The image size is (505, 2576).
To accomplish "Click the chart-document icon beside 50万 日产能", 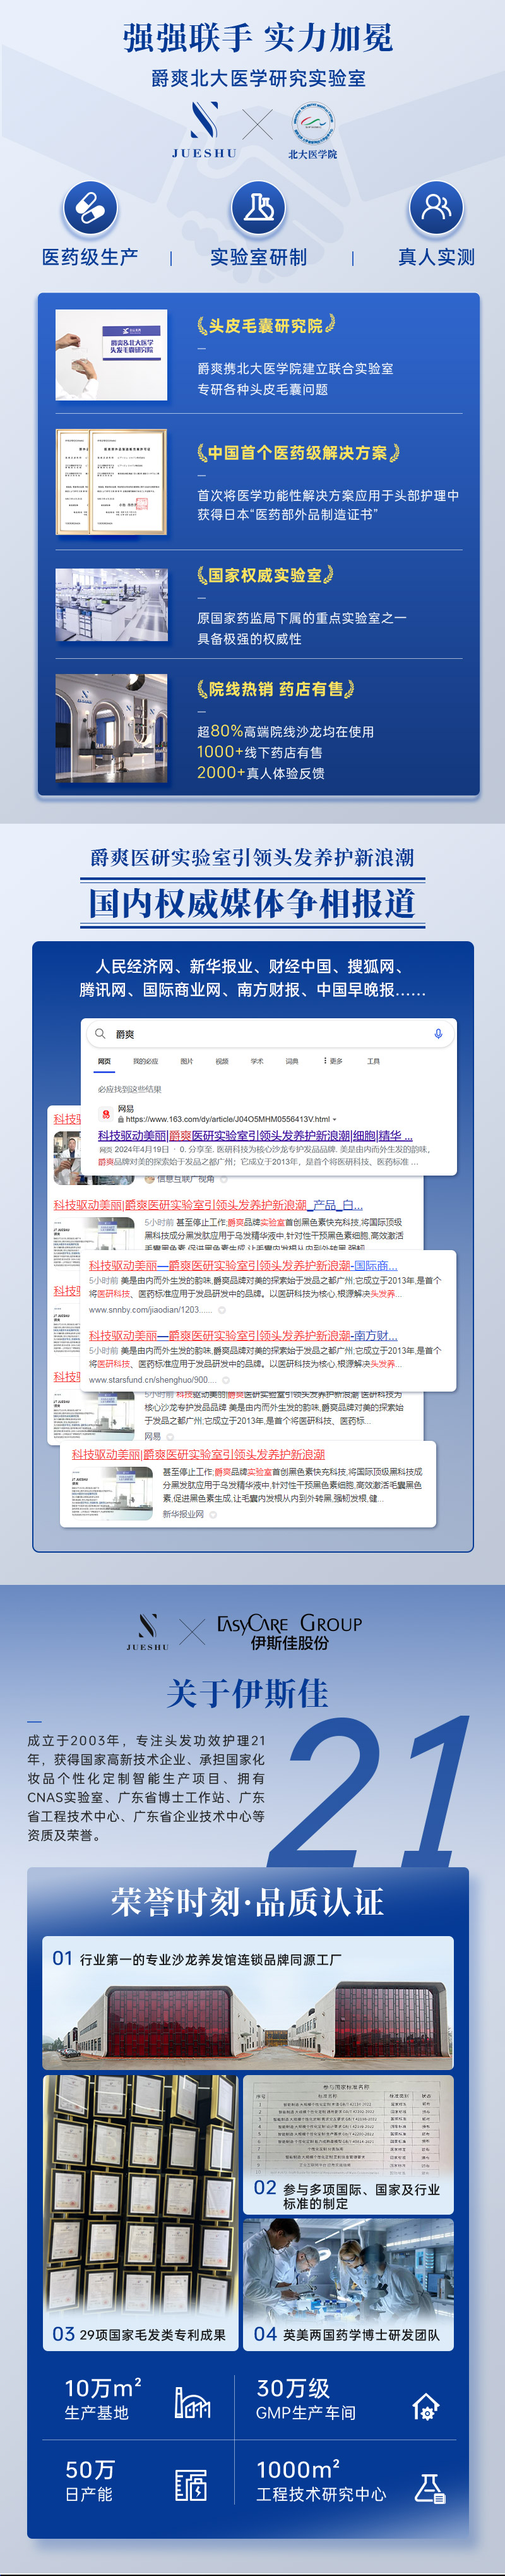I will pyautogui.click(x=191, y=2484).
